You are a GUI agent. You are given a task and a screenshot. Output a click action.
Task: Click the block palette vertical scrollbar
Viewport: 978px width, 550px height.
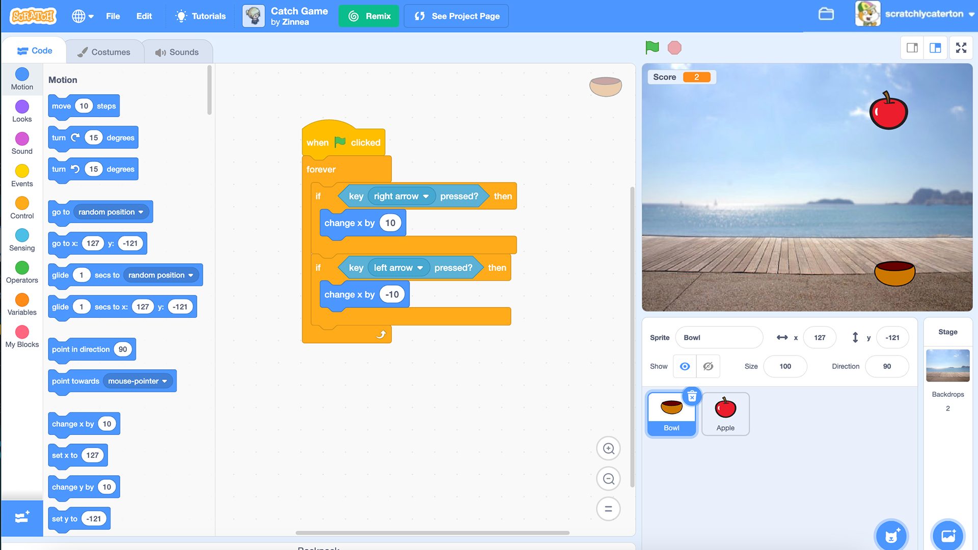coord(209,91)
